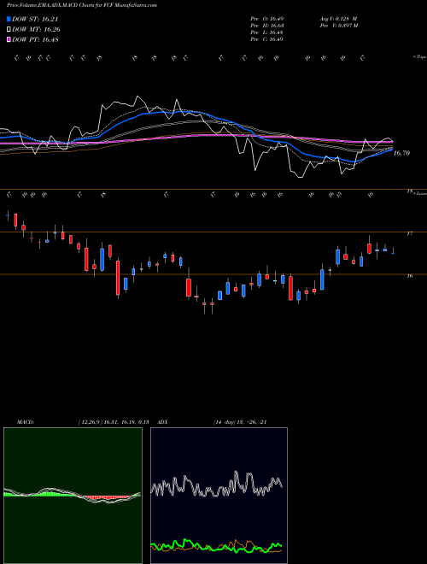This screenshot has height=564, width=427.
Task: Open the green MACD histogram panel
Action: [x=73, y=496]
